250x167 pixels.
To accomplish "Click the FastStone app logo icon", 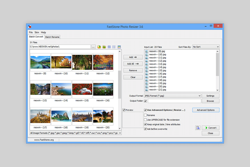I will [x=30, y=27].
